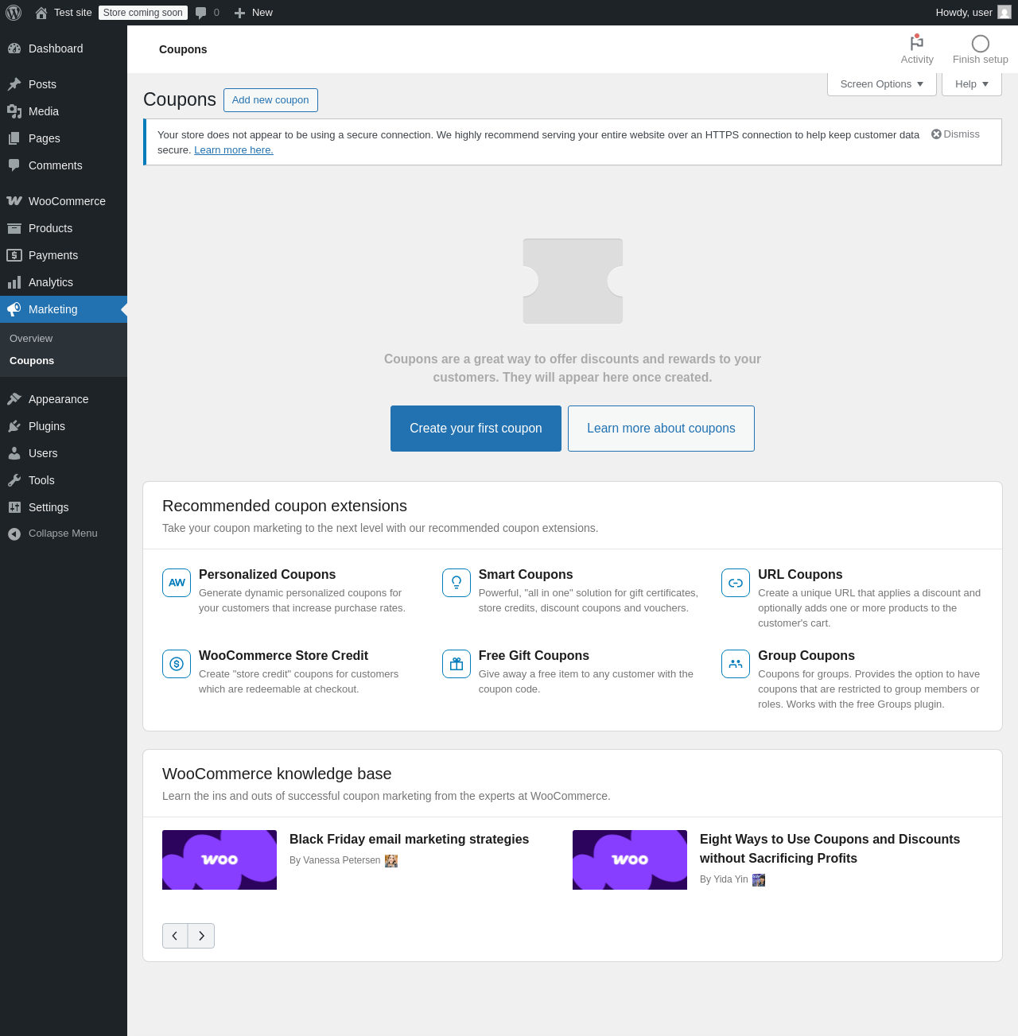Click the Tools wrench icon
The width and height of the screenshot is (1018, 1036).
point(14,480)
